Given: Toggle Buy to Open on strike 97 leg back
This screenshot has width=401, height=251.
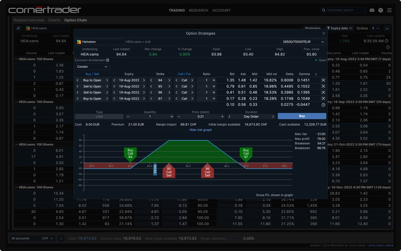Looking at the screenshot, I should (x=77, y=98).
